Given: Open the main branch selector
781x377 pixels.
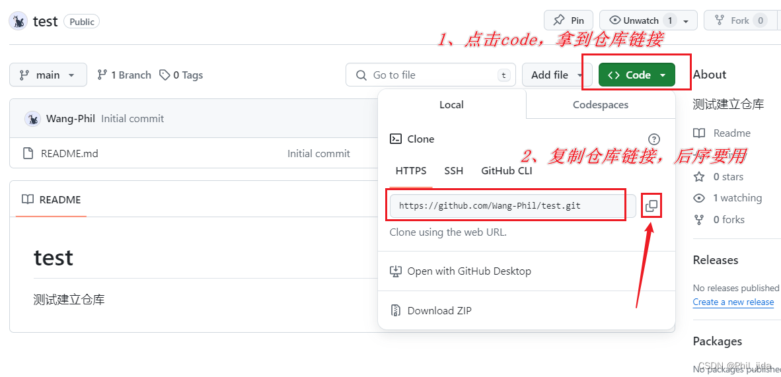Looking at the screenshot, I should click(48, 75).
